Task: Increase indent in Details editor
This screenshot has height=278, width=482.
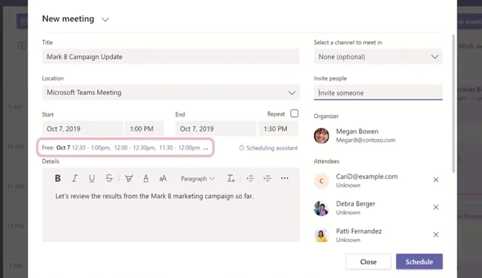Action: pyautogui.click(x=267, y=178)
